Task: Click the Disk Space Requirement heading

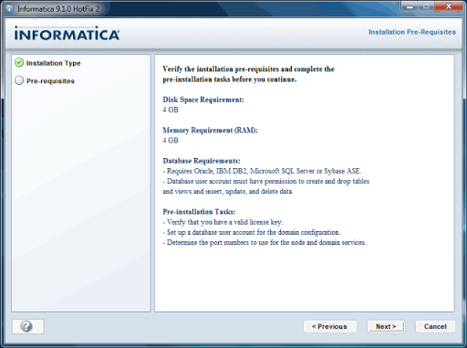Action: coord(203,100)
